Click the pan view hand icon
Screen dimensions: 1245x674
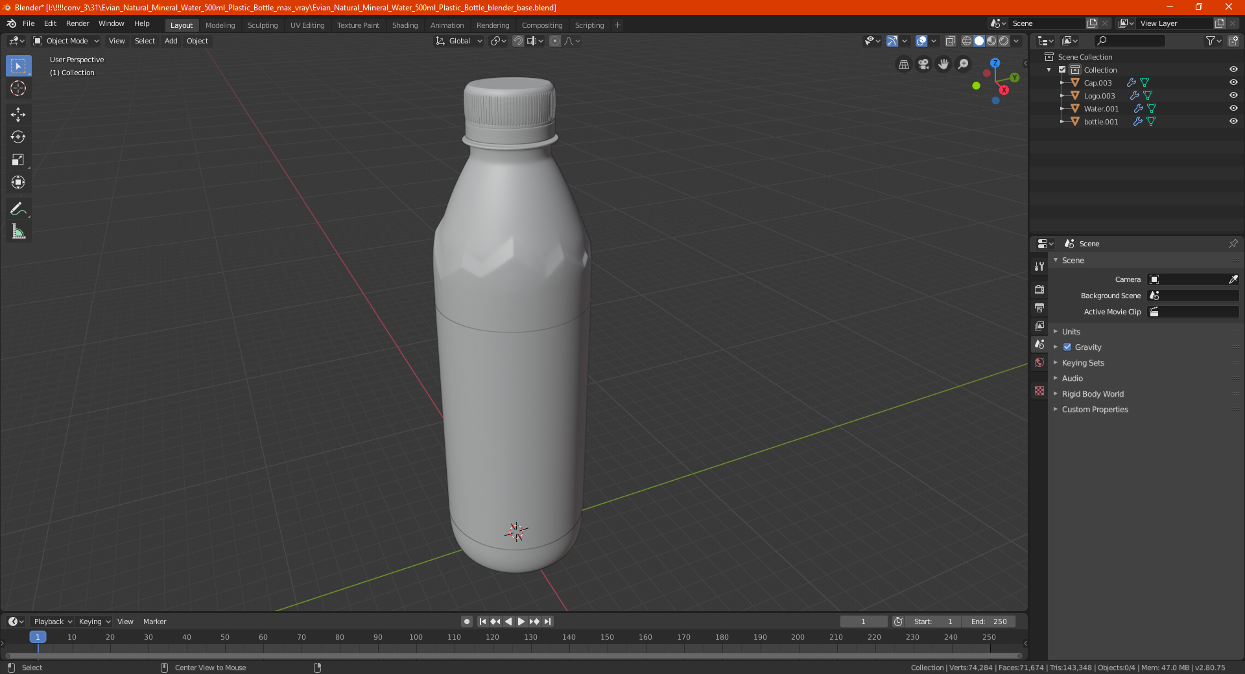pyautogui.click(x=943, y=64)
